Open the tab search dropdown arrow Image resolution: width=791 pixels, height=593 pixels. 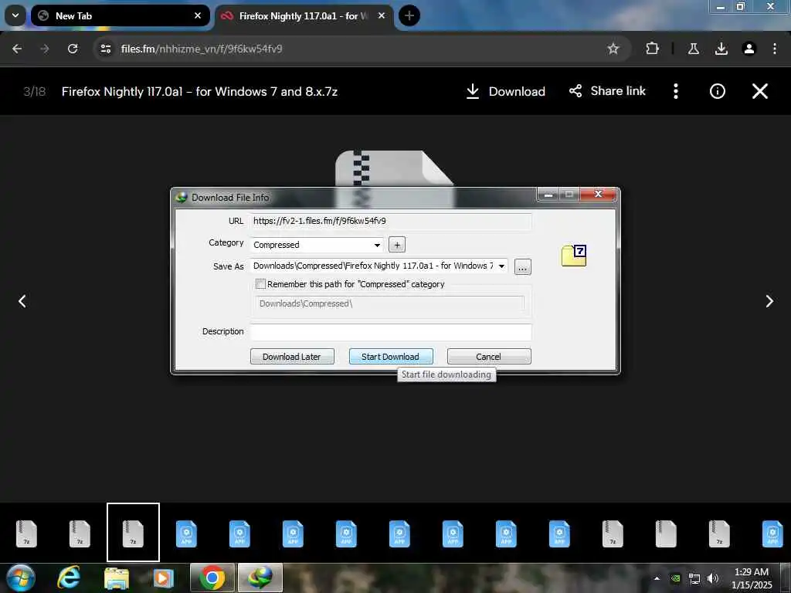click(x=15, y=15)
